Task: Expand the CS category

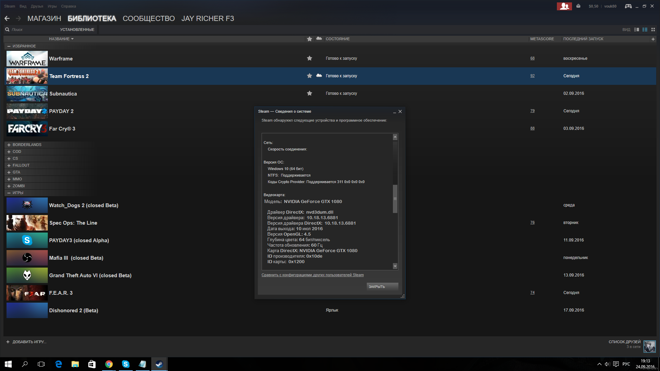Action: [9, 159]
